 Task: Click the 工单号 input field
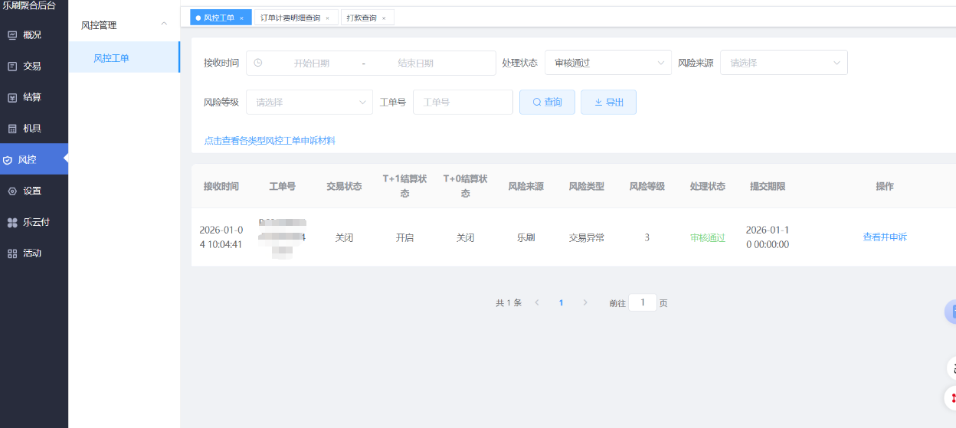click(463, 102)
